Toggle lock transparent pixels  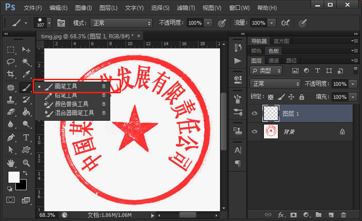click(x=270, y=97)
